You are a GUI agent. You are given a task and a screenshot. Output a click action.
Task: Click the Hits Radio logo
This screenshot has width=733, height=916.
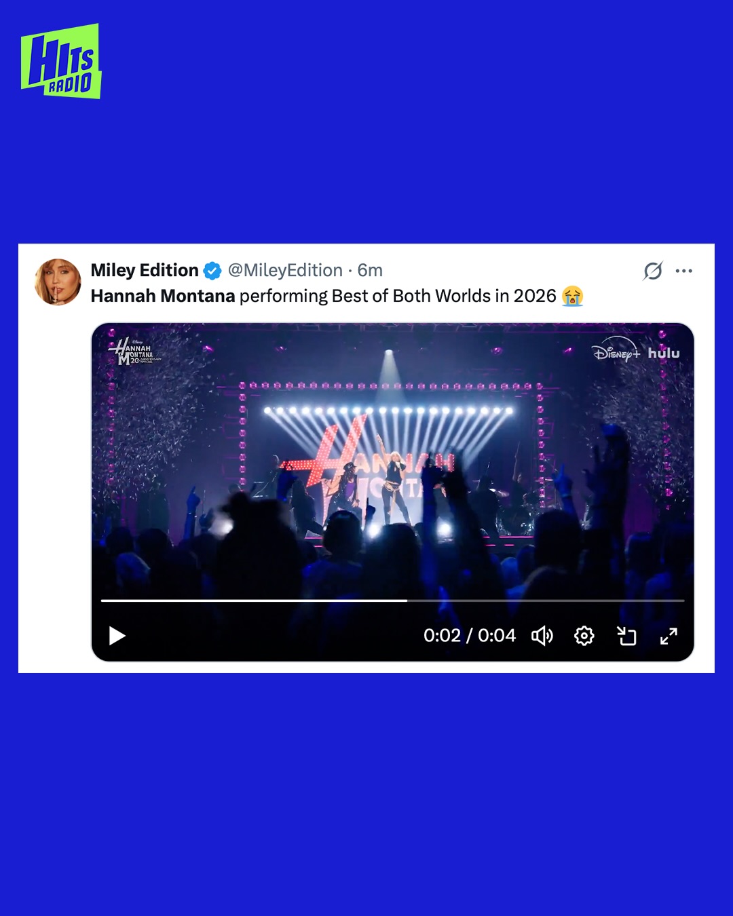(x=61, y=62)
